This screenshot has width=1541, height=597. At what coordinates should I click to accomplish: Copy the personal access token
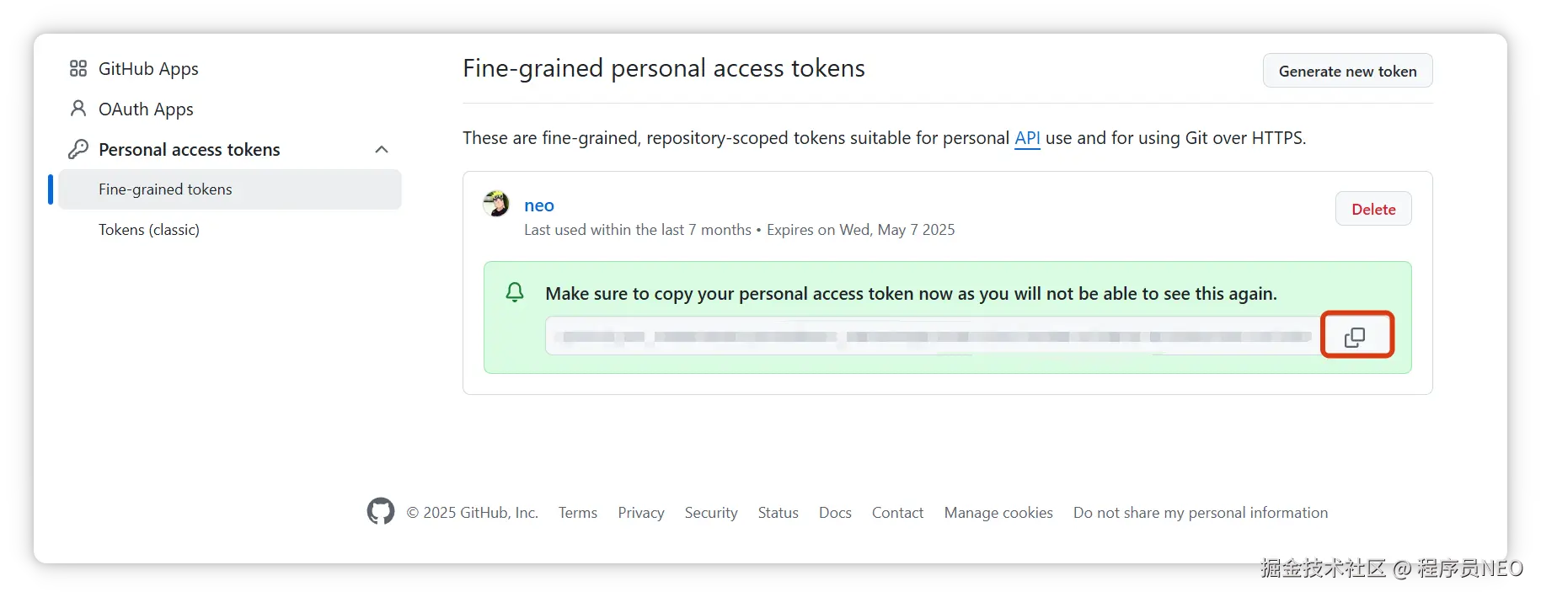(x=1355, y=337)
